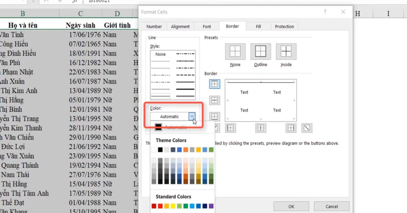This screenshot has height=213, width=407.
Task: Toggle the middle vertical border button
Action: [x=260, y=128]
